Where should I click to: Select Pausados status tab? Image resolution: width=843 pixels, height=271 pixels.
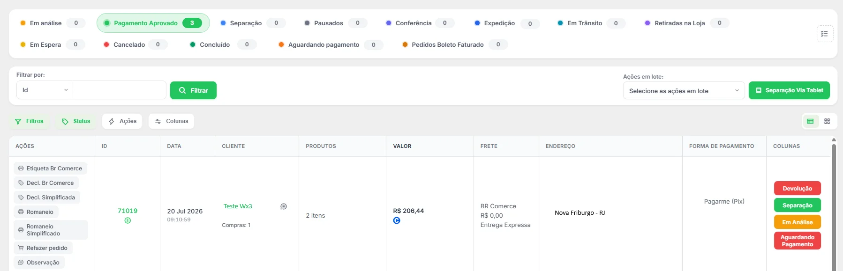335,23
